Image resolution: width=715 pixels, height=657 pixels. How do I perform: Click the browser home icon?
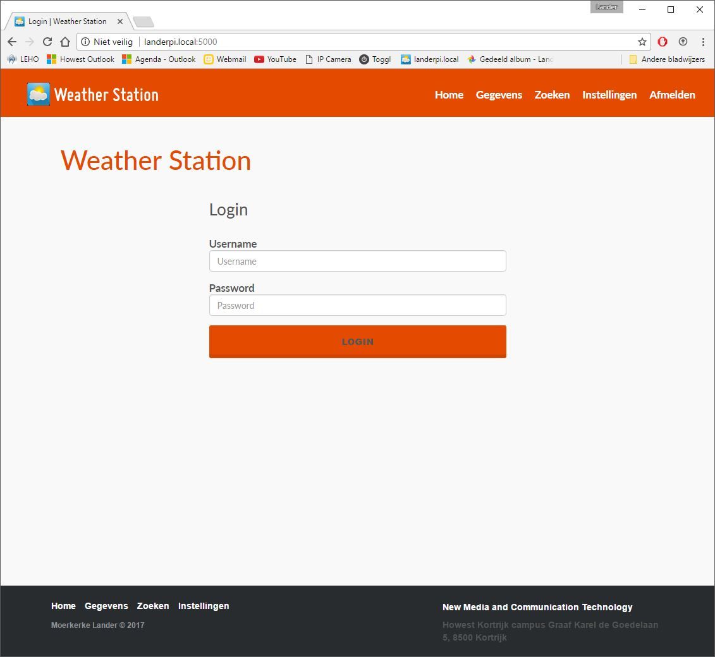[65, 42]
